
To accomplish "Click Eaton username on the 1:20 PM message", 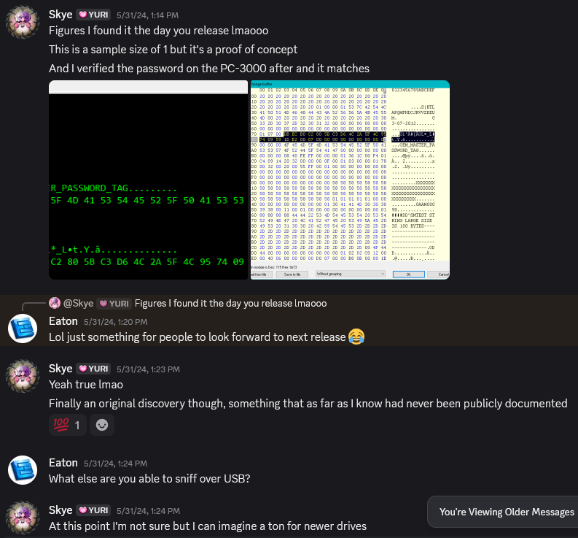I will pyautogui.click(x=63, y=321).
